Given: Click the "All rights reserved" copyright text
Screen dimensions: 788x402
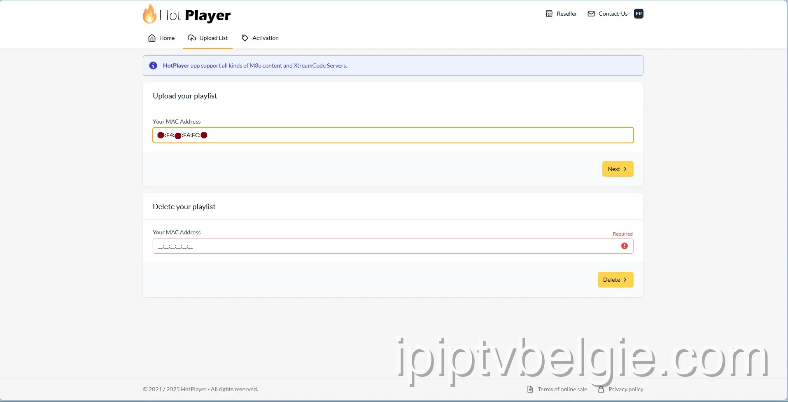Looking at the screenshot, I should point(200,389).
